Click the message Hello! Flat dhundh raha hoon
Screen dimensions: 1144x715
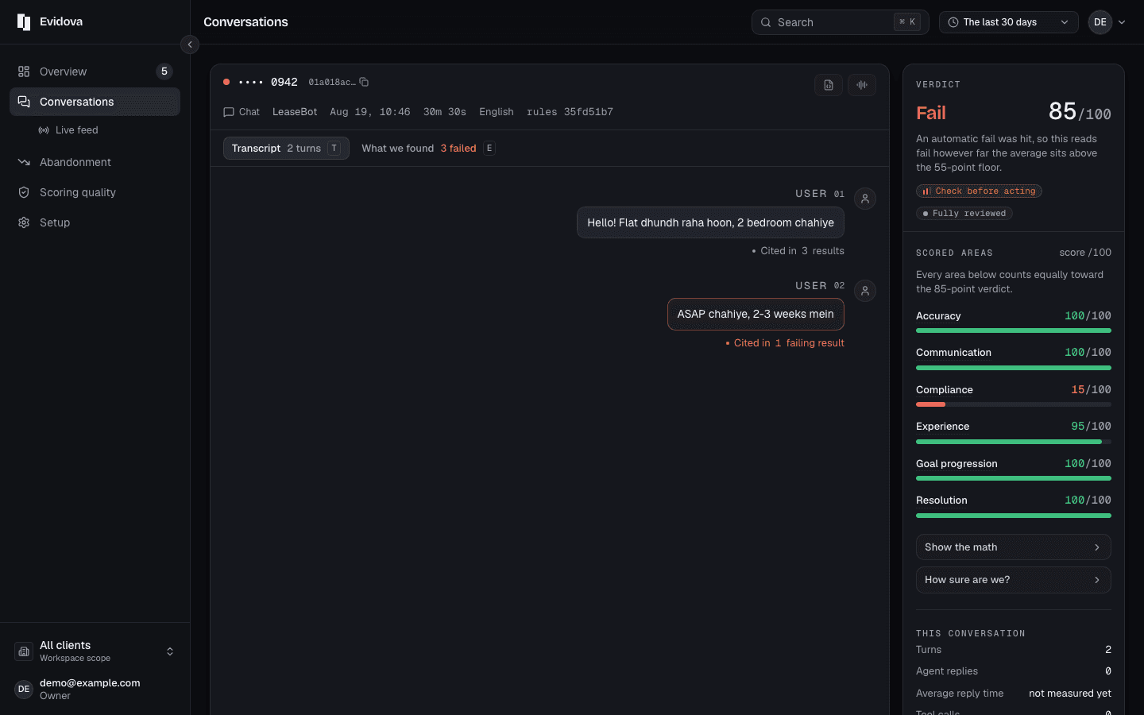point(710,223)
